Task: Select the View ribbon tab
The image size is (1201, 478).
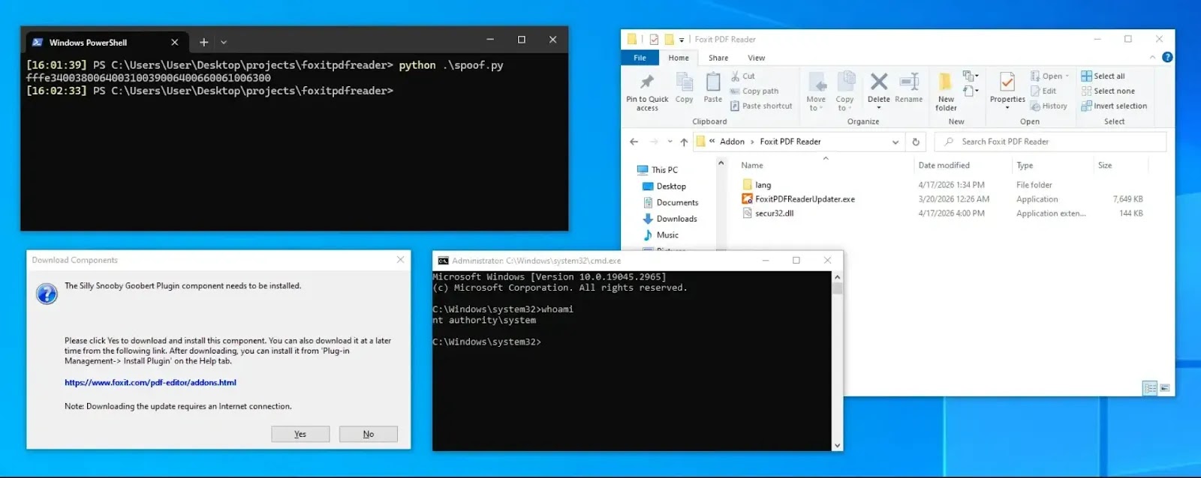Action: pyautogui.click(x=756, y=58)
